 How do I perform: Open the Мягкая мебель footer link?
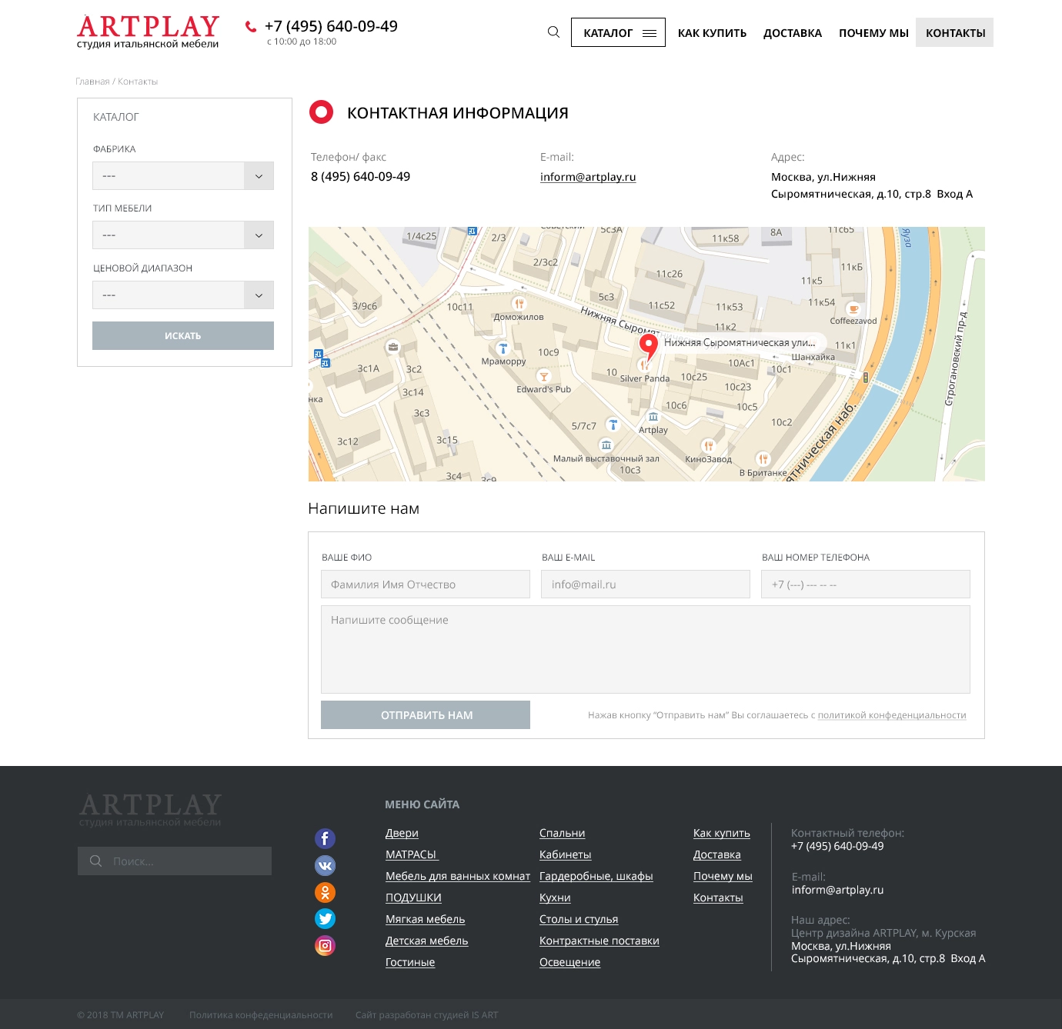click(x=426, y=919)
